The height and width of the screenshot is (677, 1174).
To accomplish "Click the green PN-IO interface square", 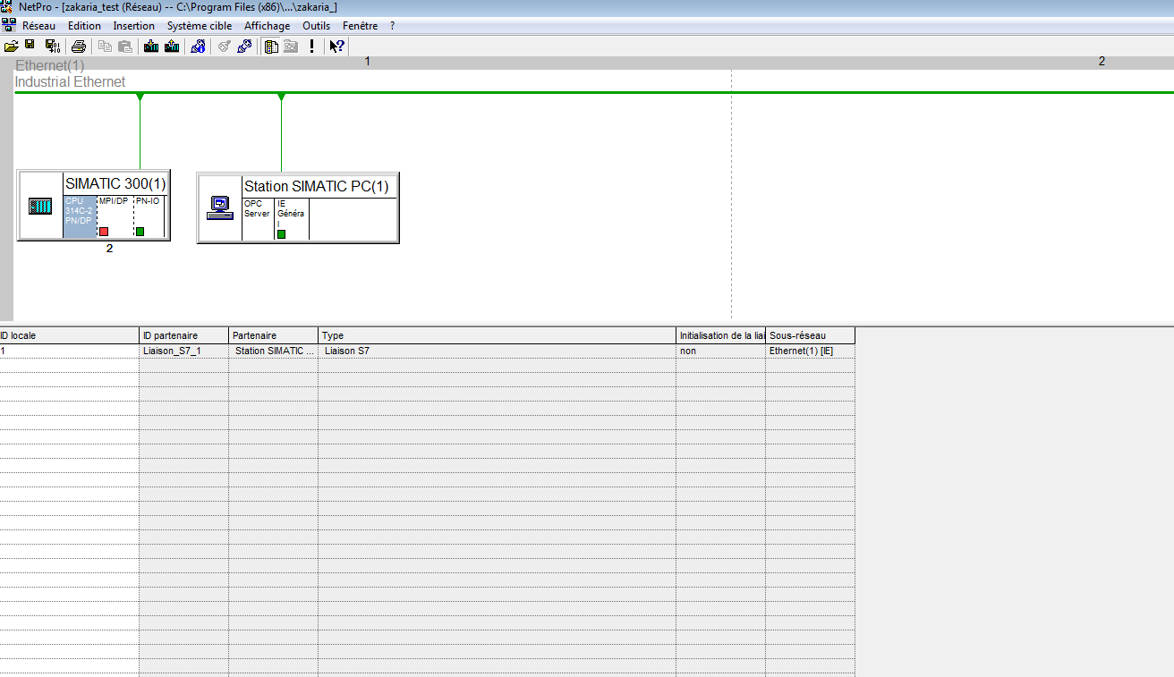I will pyautogui.click(x=140, y=232).
